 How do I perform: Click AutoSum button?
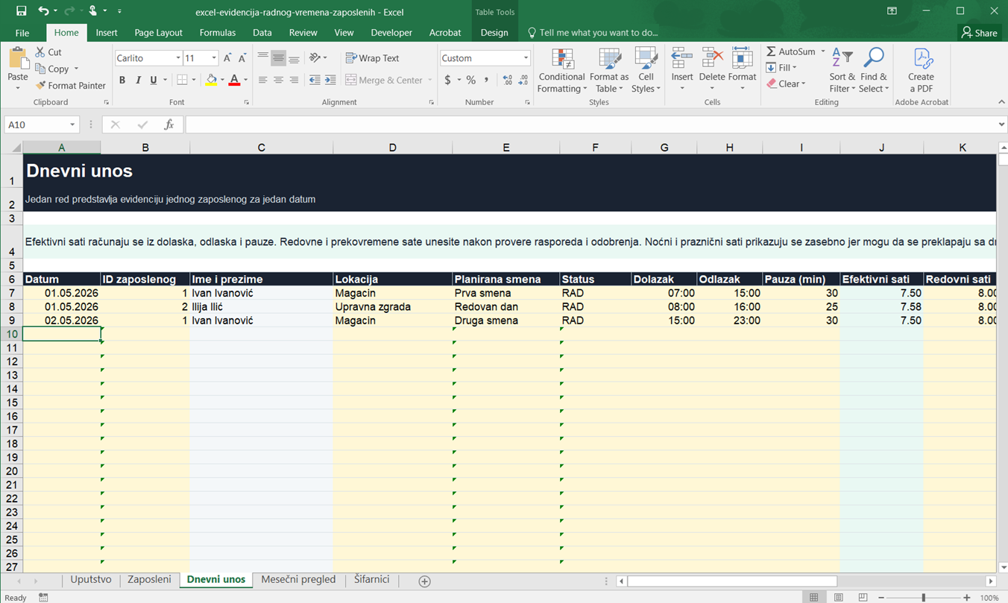coord(792,51)
